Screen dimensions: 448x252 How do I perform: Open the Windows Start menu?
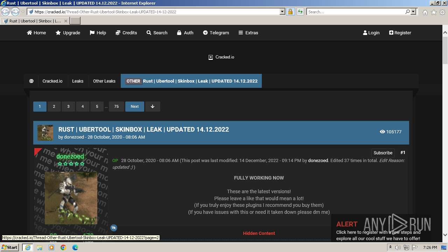(x=10, y=247)
